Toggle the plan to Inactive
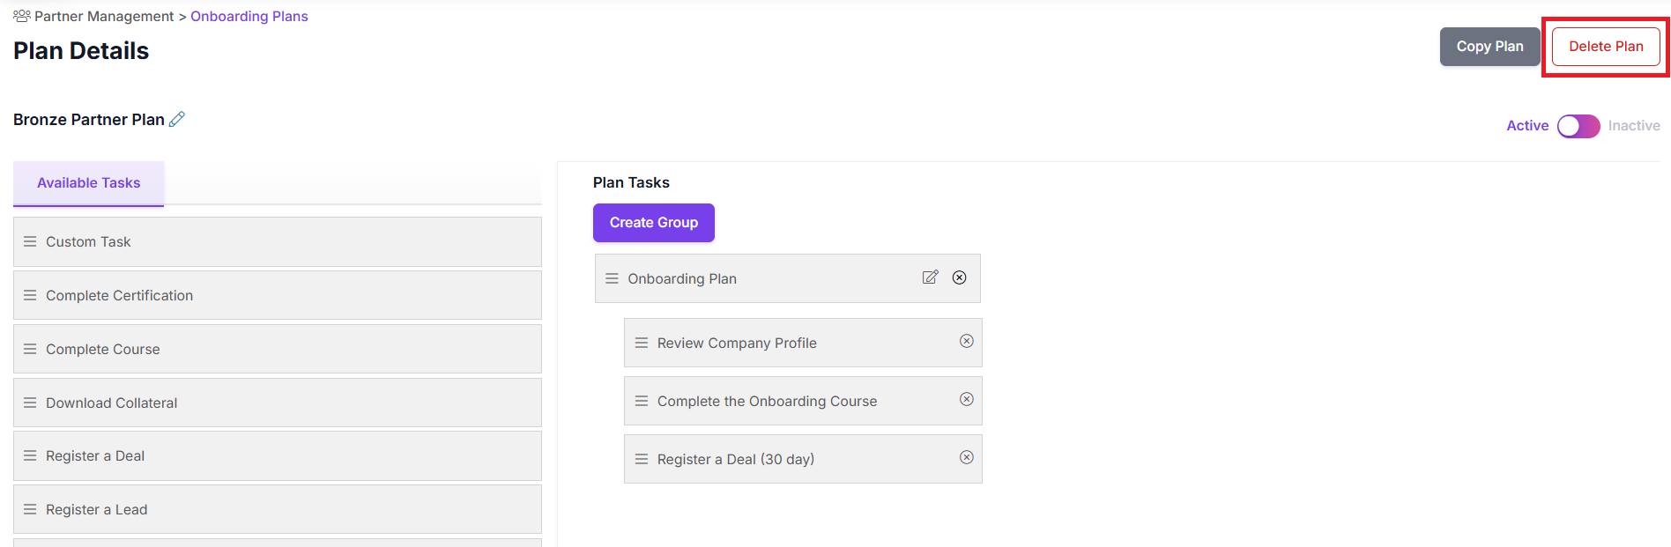This screenshot has width=1671, height=547. click(x=1578, y=126)
